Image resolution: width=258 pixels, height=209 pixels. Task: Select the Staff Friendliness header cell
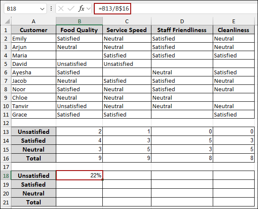click(181, 30)
